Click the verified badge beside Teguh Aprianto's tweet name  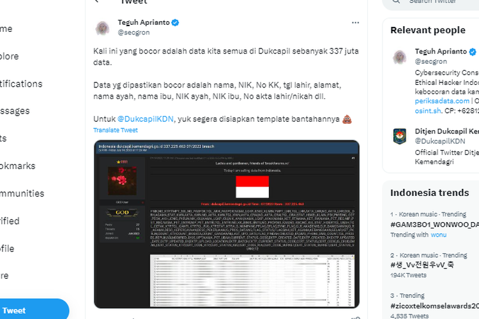pyautogui.click(x=175, y=22)
